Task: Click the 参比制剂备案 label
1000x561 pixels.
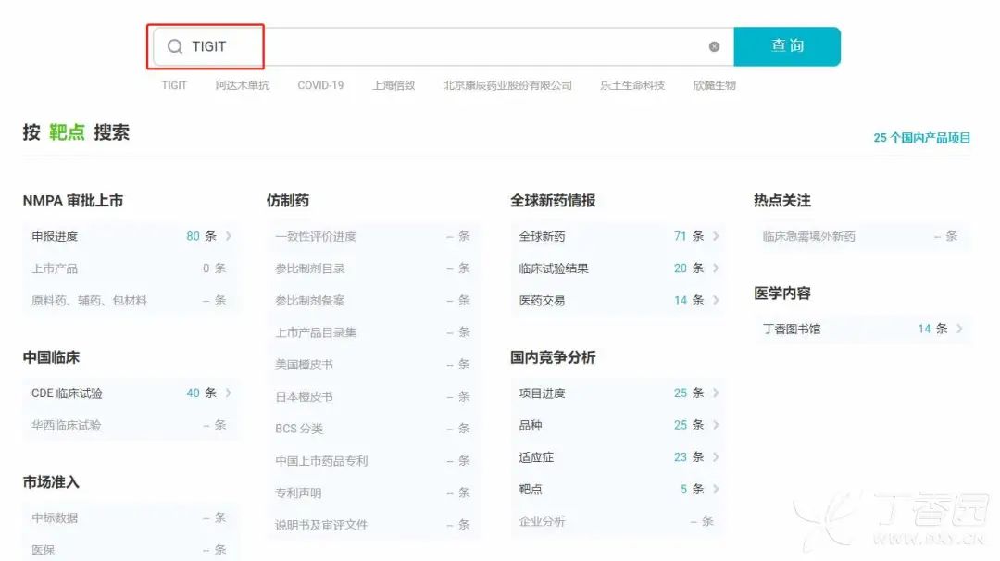Action: (x=310, y=300)
